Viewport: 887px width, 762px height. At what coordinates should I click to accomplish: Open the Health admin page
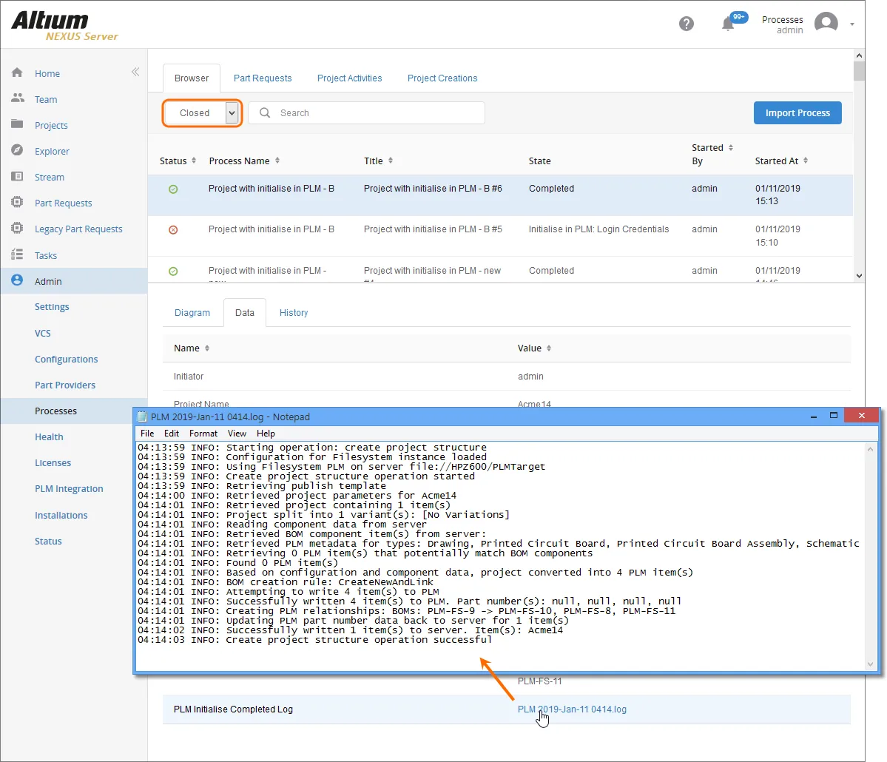click(x=49, y=436)
